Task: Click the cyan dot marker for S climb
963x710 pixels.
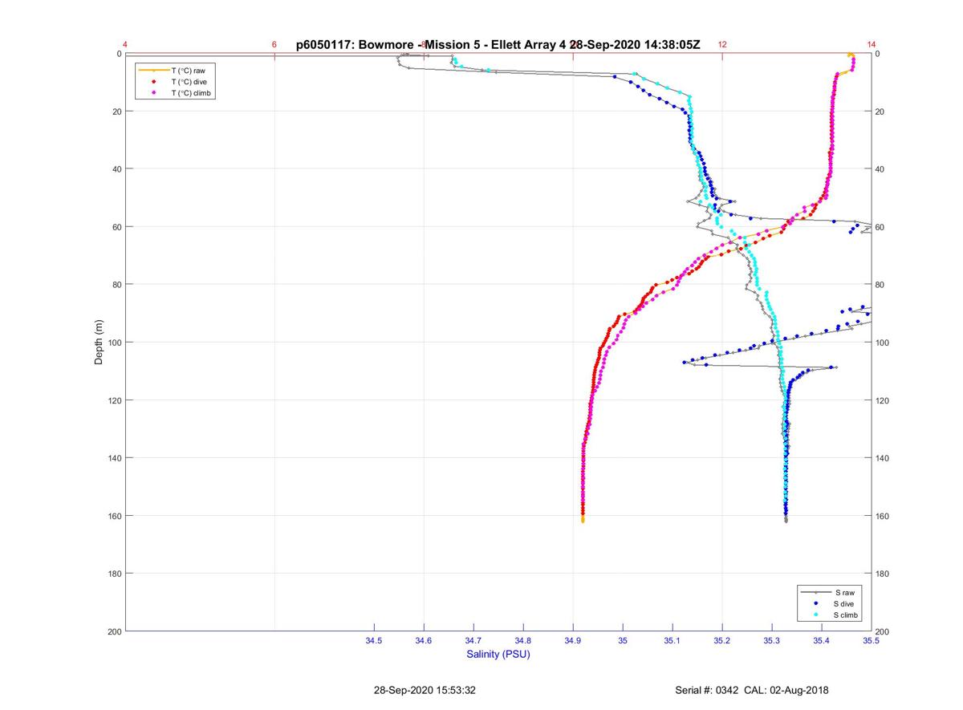Action: [x=815, y=615]
